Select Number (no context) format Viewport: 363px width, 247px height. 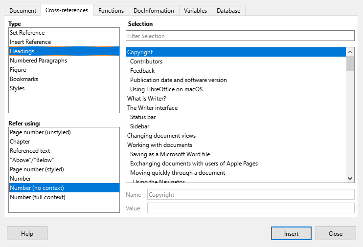(x=64, y=187)
